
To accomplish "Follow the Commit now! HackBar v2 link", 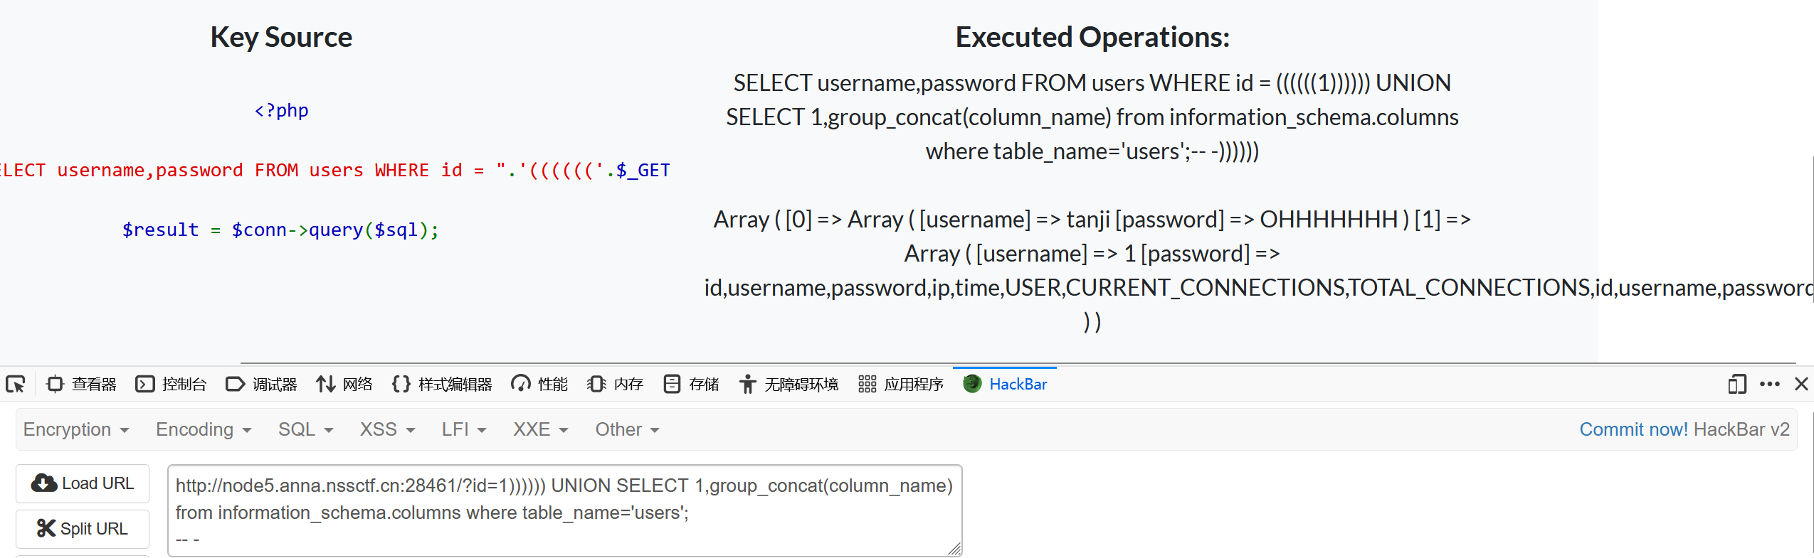I will pos(1684,429).
